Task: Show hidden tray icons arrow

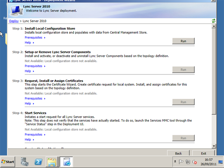Action: [175, 162]
